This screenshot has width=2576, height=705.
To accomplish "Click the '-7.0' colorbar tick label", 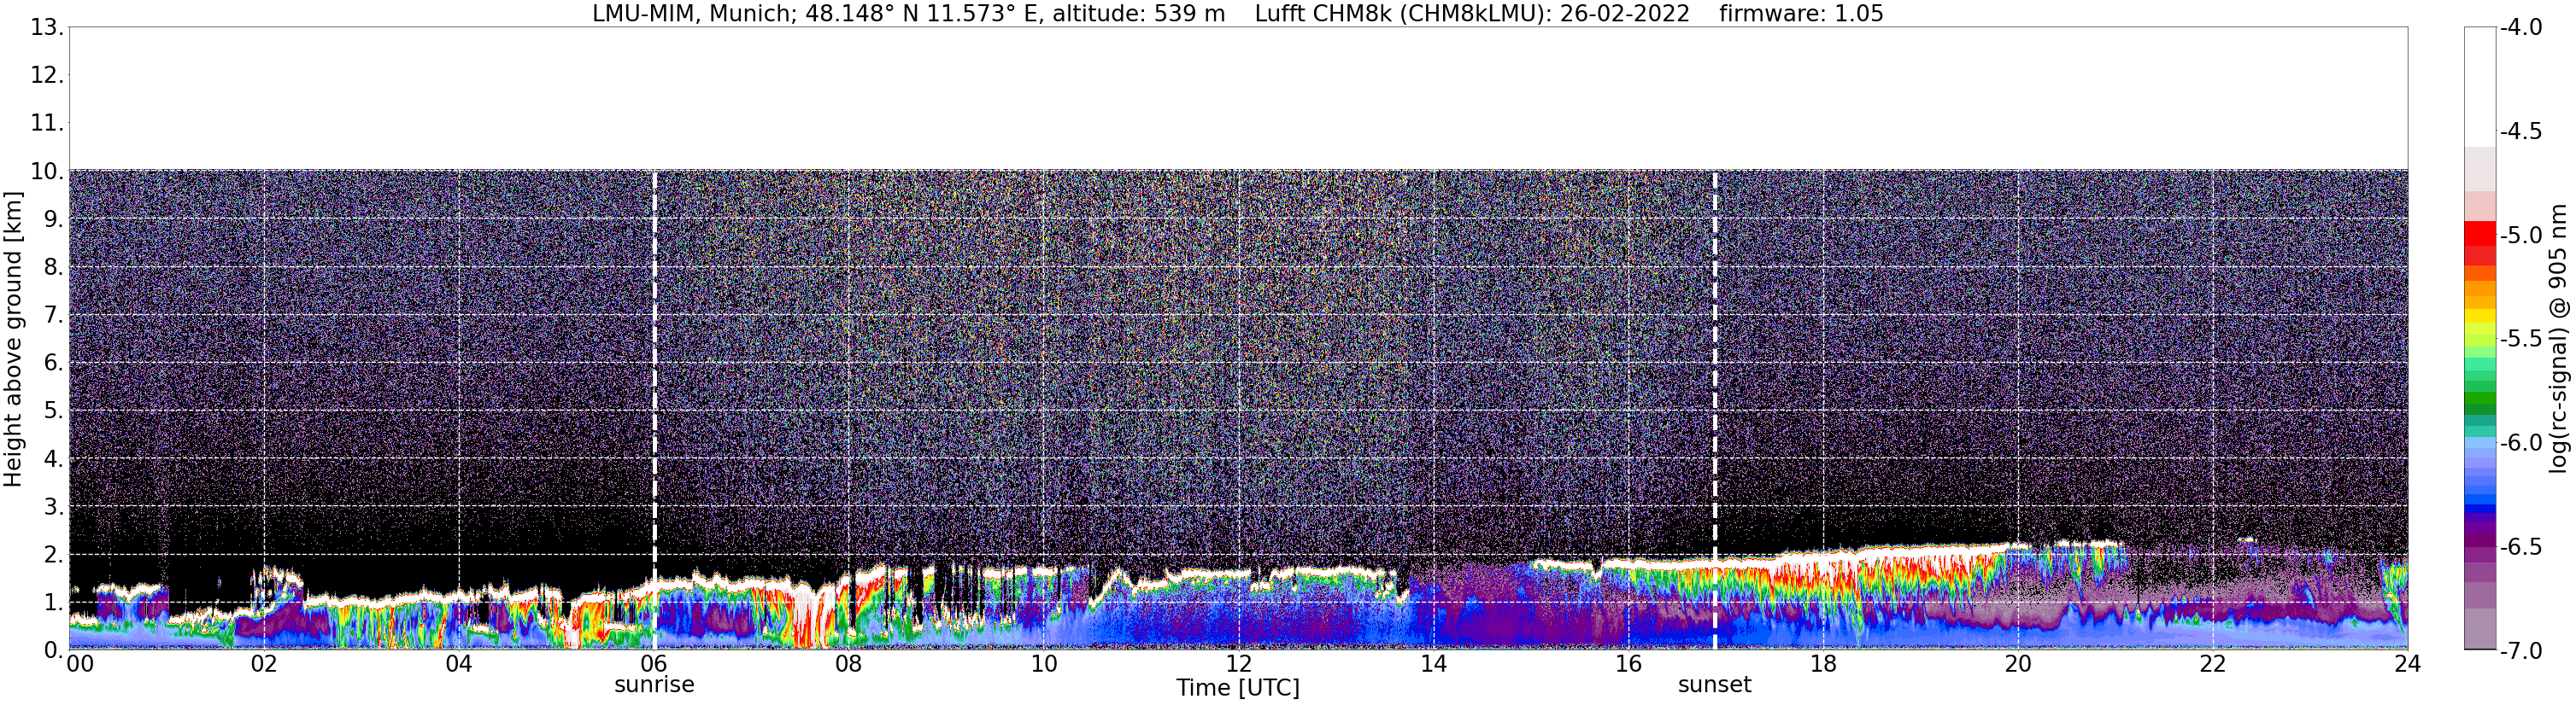I will coord(2520,651).
